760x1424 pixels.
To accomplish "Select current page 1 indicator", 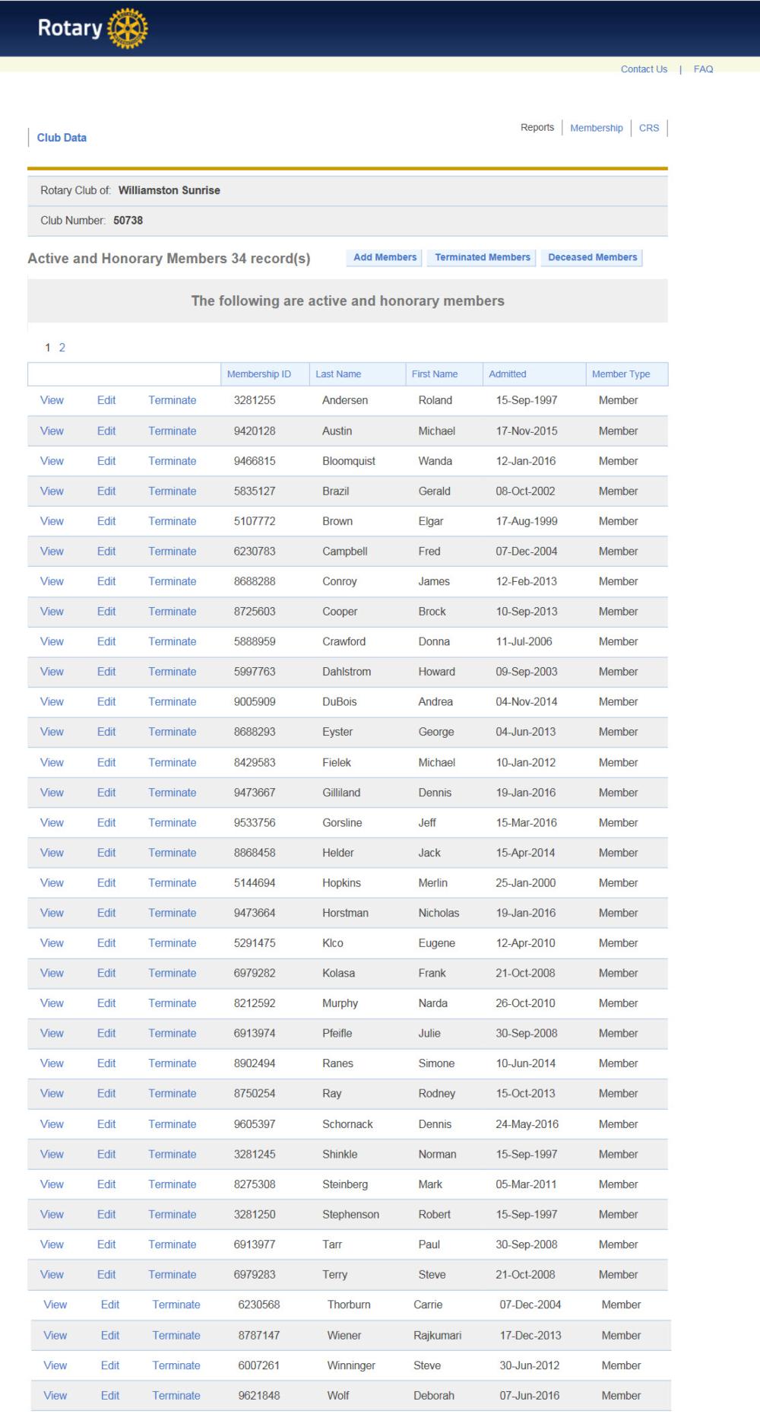I will [x=48, y=348].
